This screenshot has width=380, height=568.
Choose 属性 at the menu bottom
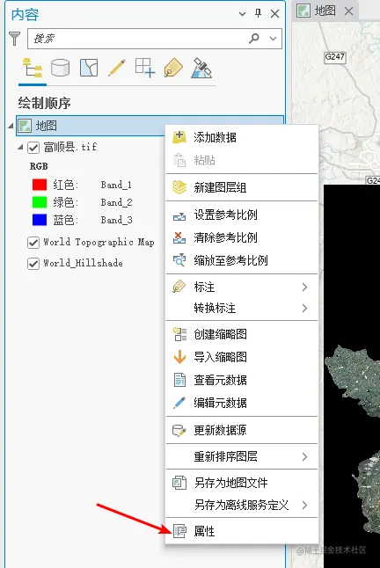[x=242, y=531]
